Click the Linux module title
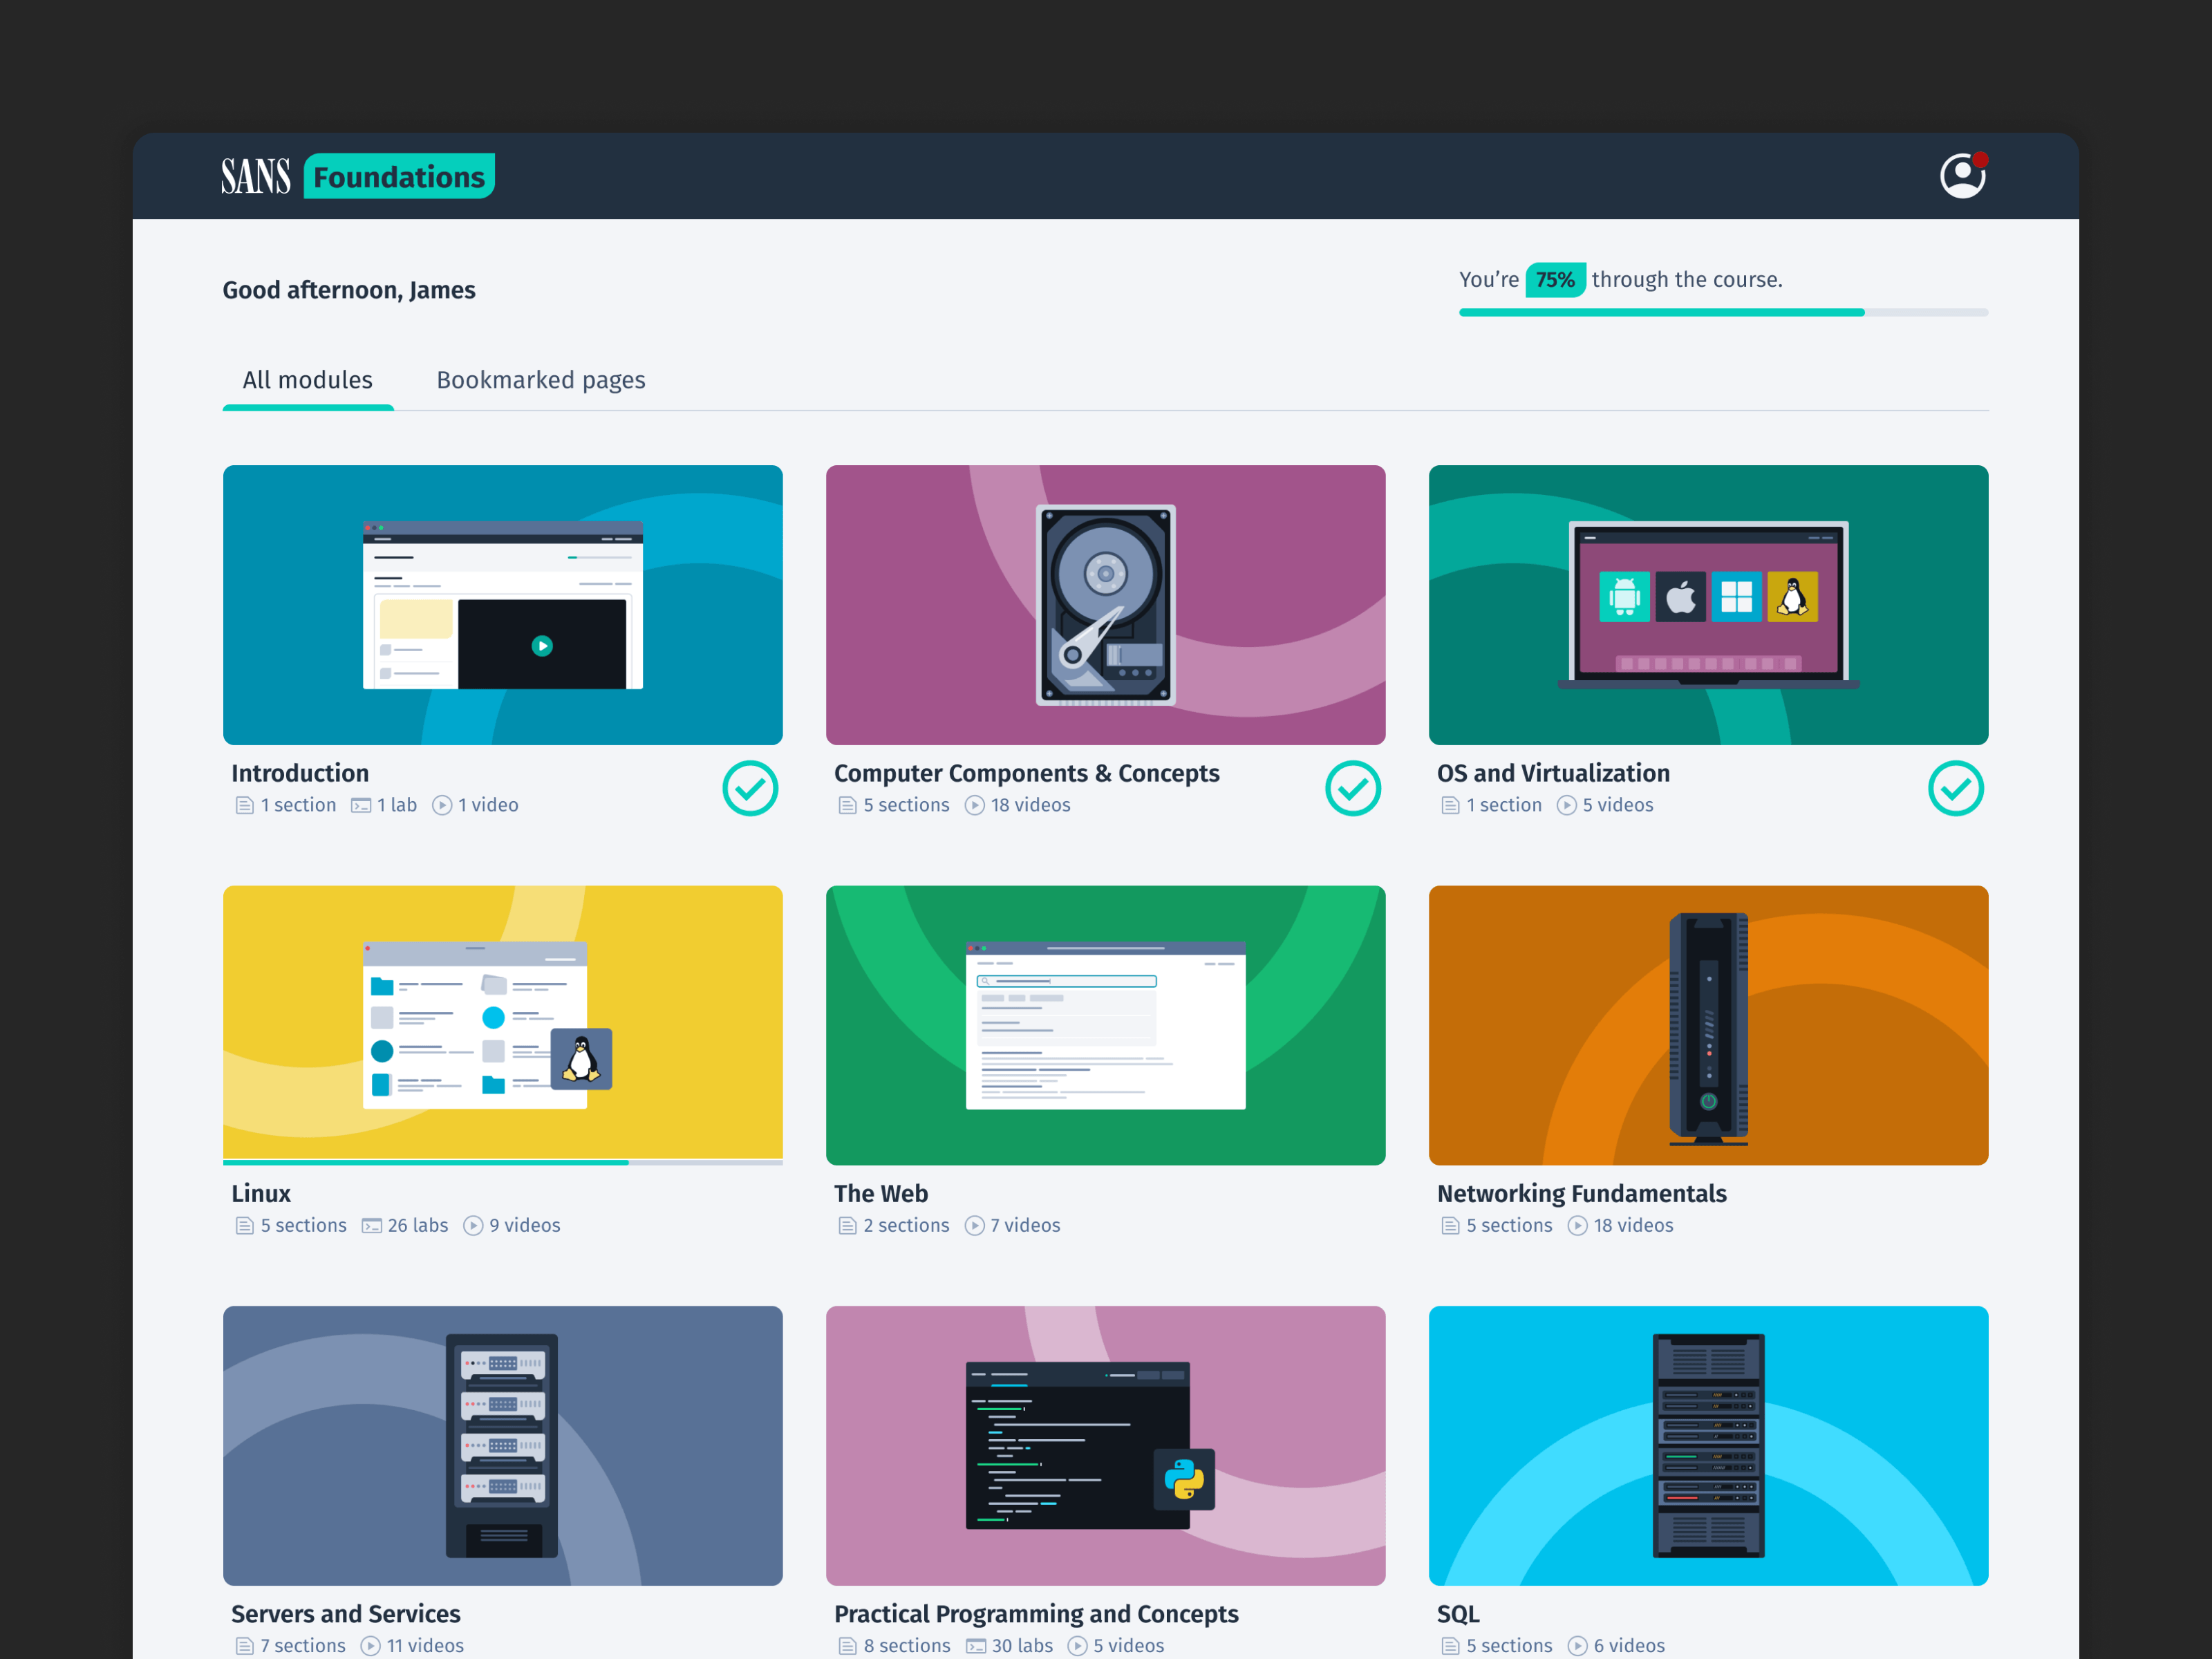Viewport: 2212px width, 1659px height. point(261,1193)
